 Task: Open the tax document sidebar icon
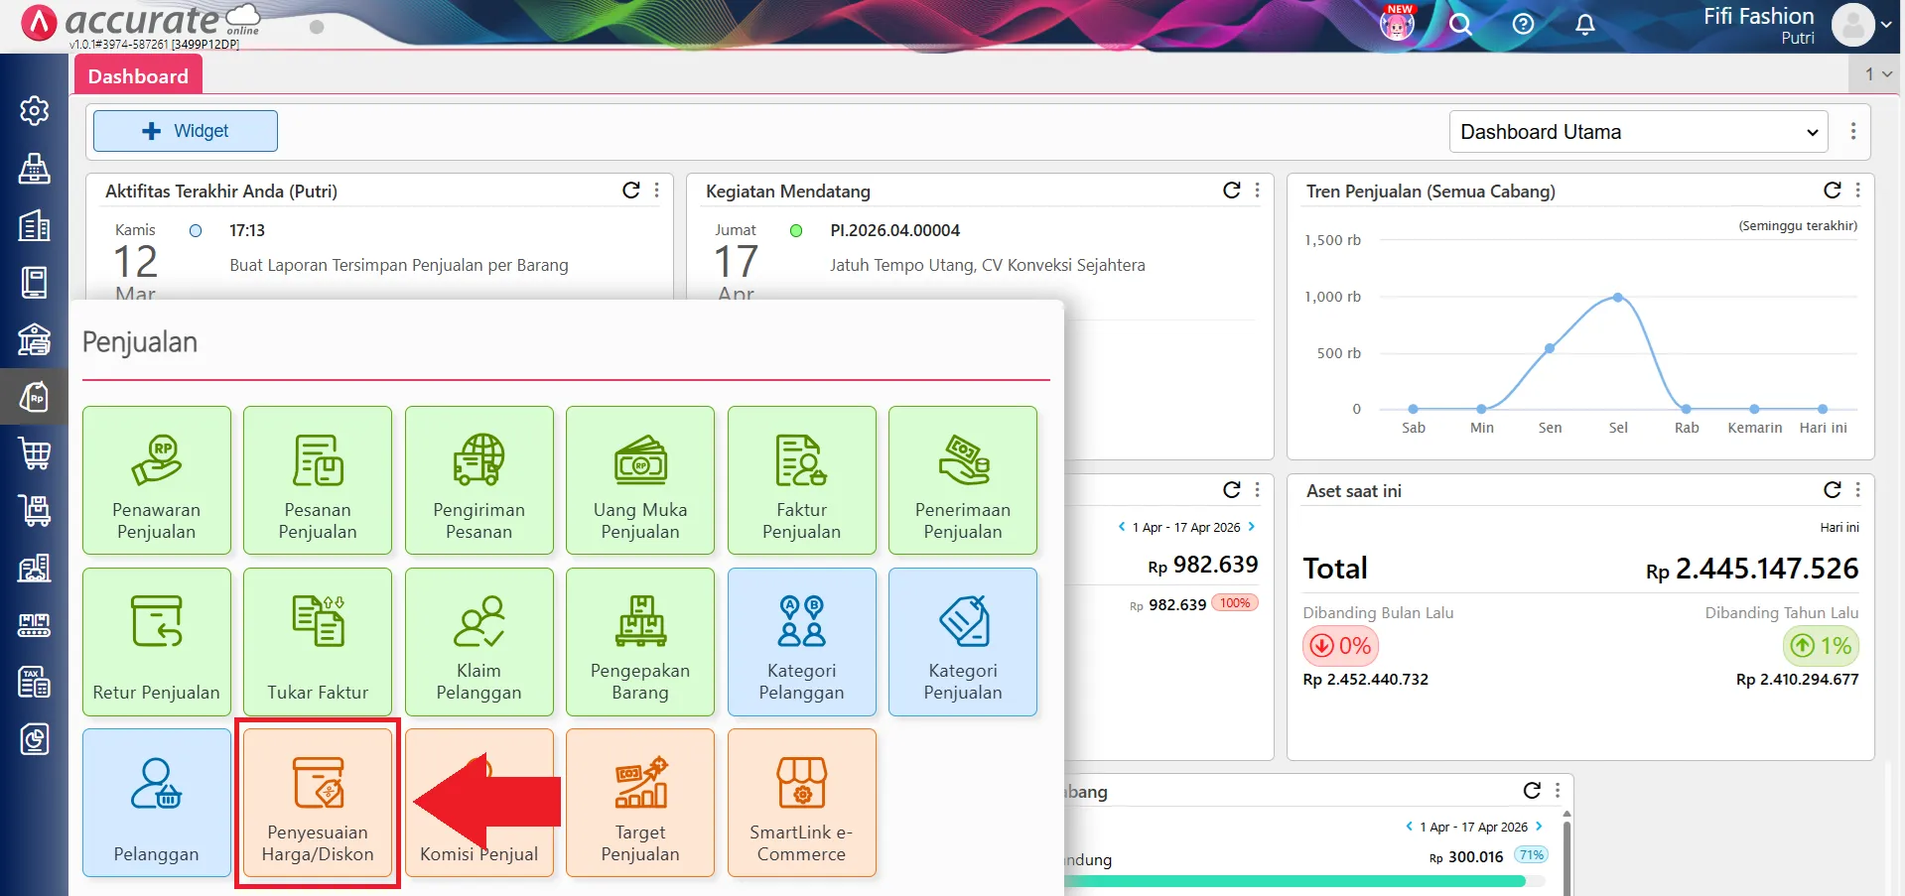(x=34, y=683)
